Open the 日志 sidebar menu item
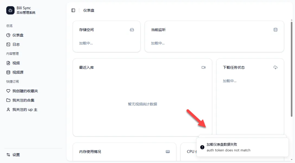 pos(33,44)
